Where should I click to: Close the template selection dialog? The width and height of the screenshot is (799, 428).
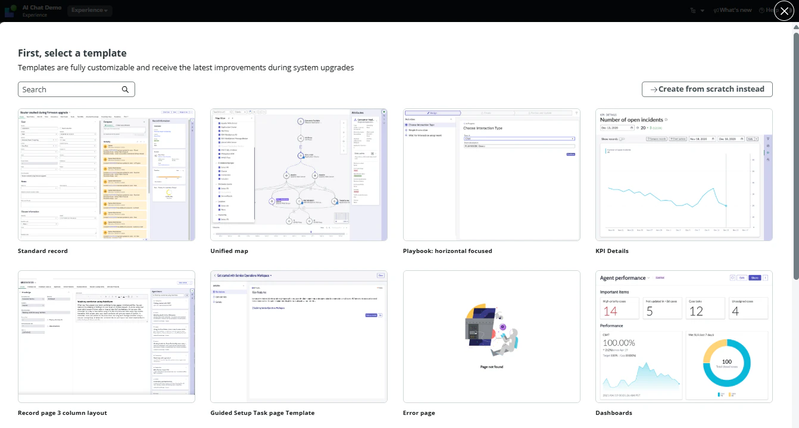tap(784, 11)
